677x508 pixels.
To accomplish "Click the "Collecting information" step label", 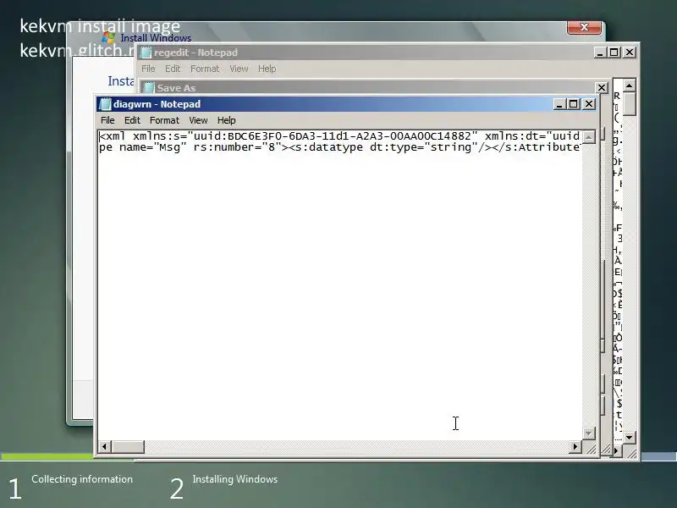I will click(x=82, y=479).
